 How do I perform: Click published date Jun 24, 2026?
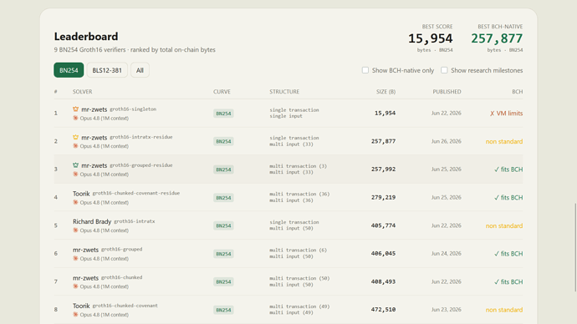(447, 254)
